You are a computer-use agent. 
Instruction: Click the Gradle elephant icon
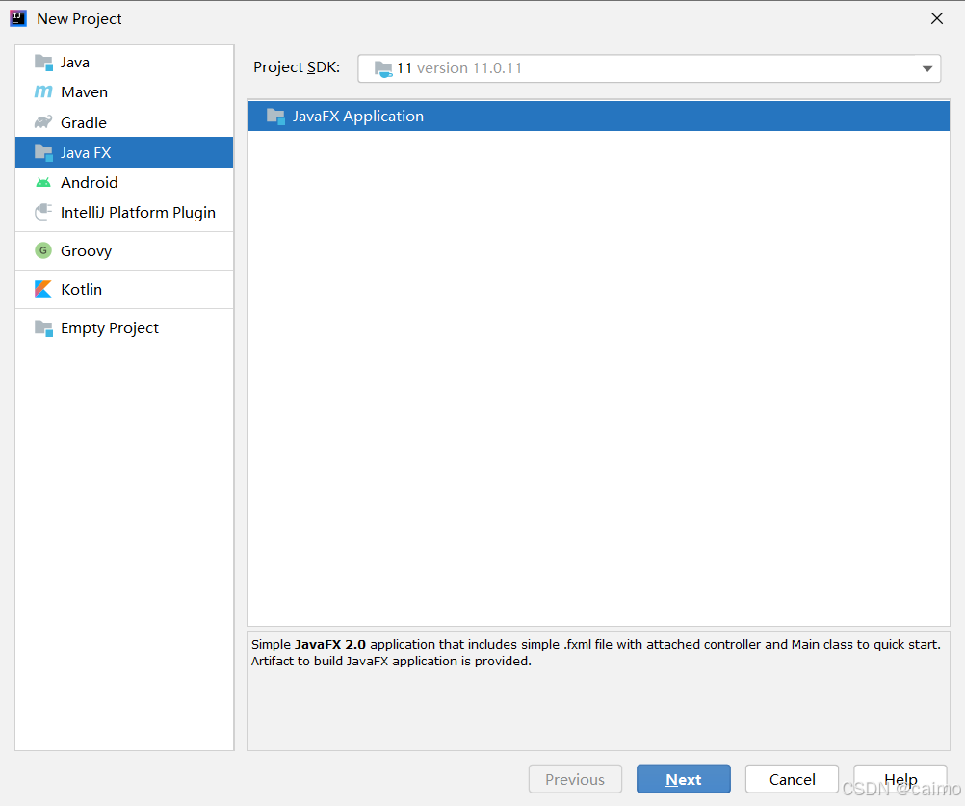[43, 122]
